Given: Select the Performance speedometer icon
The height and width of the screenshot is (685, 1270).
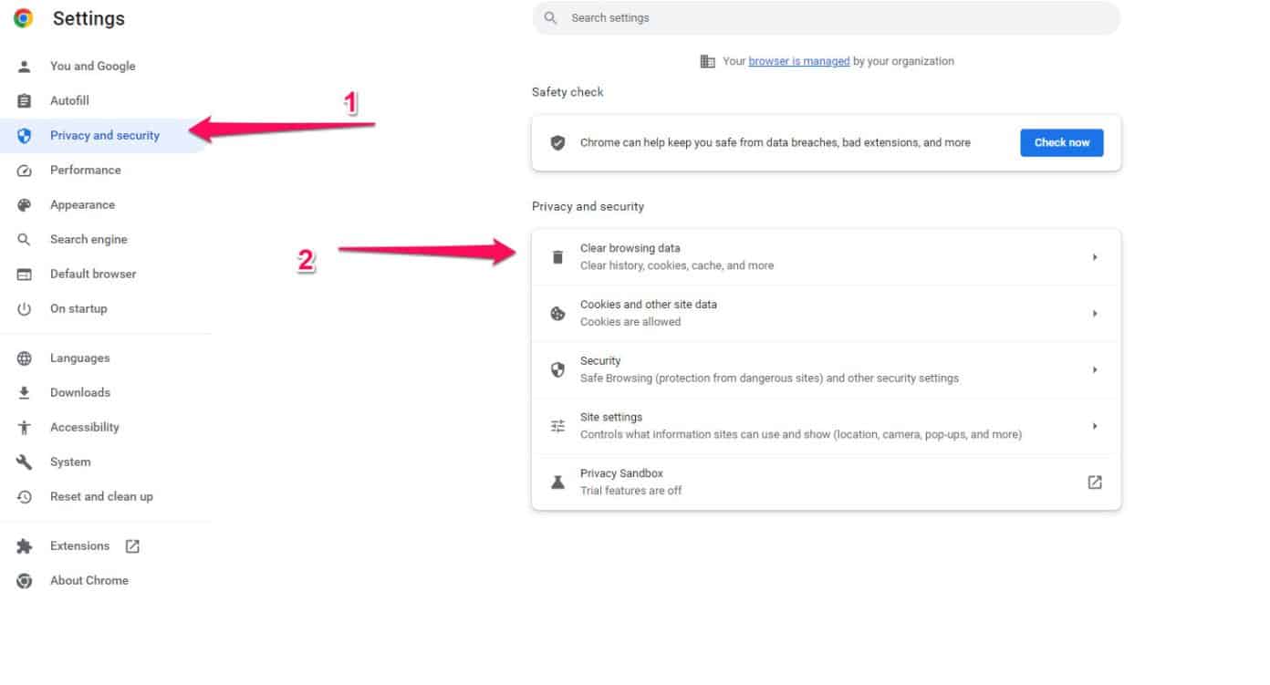Looking at the screenshot, I should [24, 170].
